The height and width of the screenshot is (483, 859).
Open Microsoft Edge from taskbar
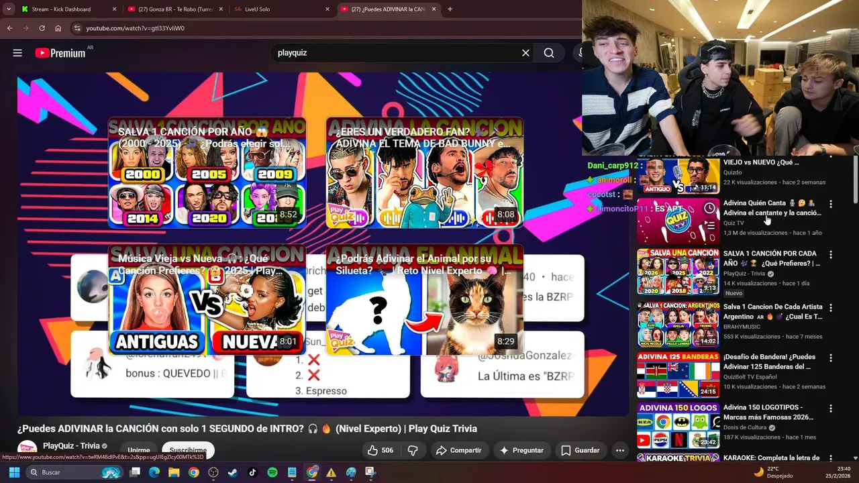[154, 472]
